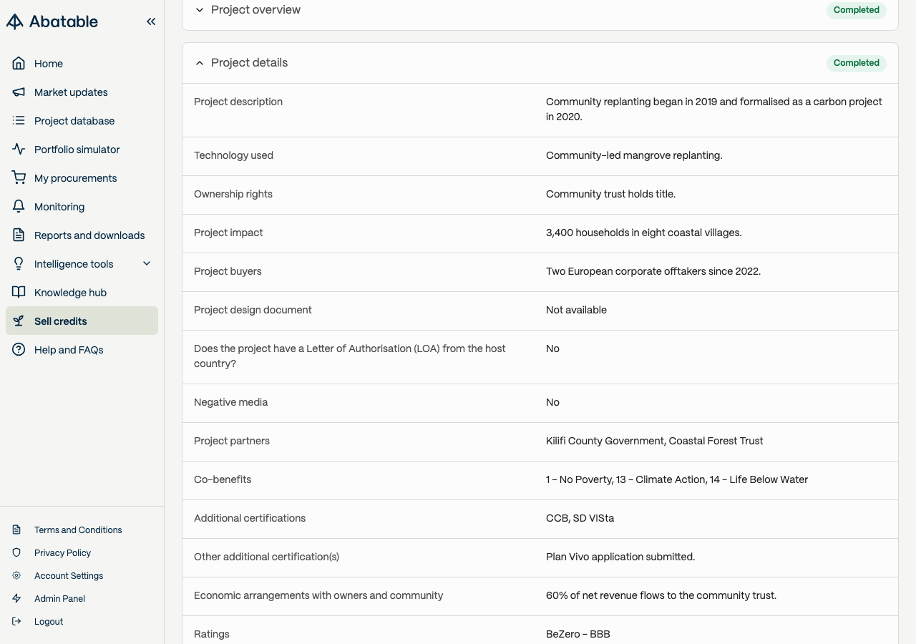Click the Admin Panel lightning icon

coord(16,599)
